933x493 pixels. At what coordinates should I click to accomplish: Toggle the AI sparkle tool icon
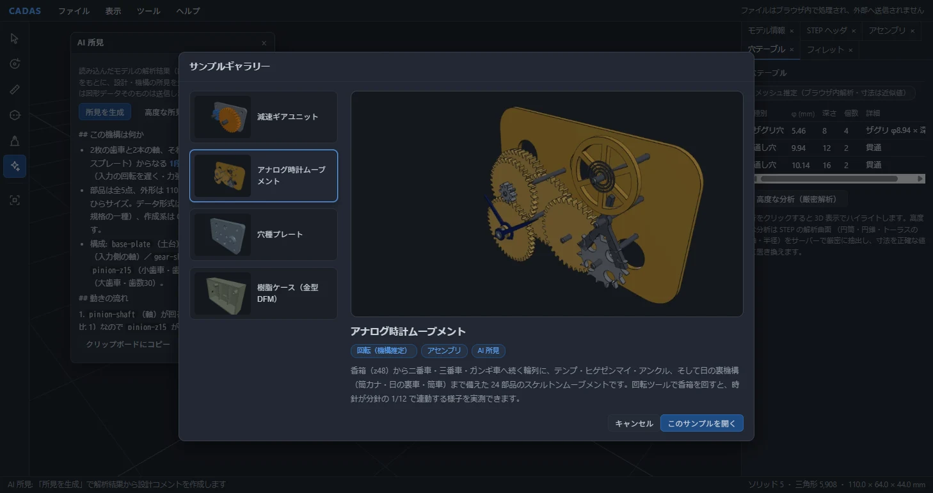pos(15,166)
